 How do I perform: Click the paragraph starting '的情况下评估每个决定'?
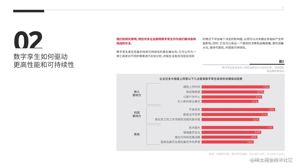click(x=243, y=43)
